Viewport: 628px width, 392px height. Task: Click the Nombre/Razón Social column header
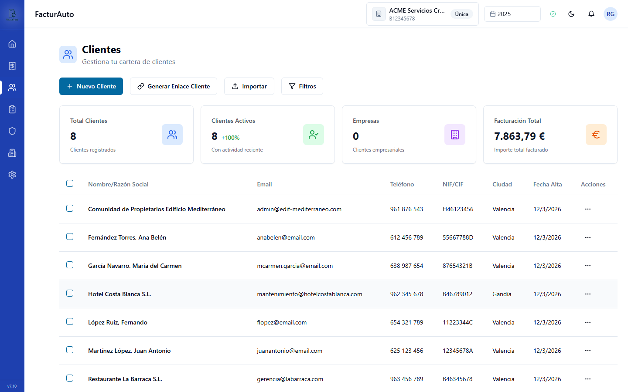[118, 184]
